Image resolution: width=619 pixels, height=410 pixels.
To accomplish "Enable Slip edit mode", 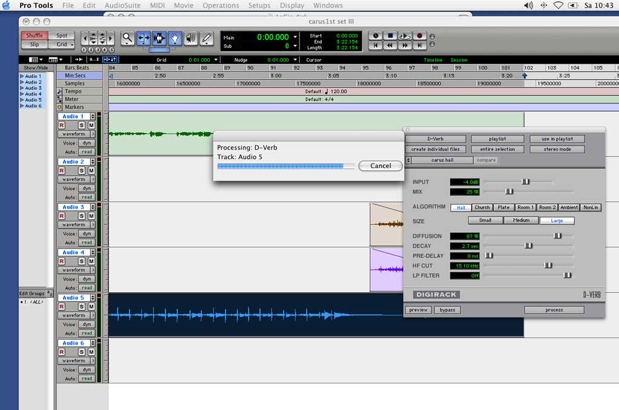I will (x=34, y=45).
